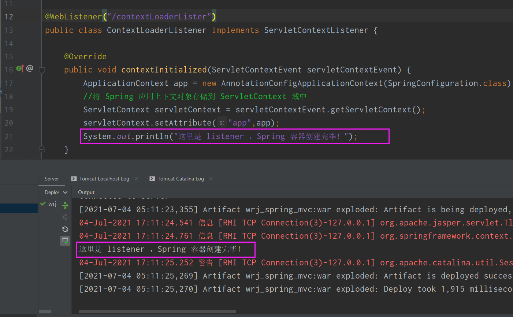Image resolution: width=513 pixels, height=317 pixels.
Task: Click the 'Artifact is deployed' log line 05:11:25,269
Action: tap(296, 276)
